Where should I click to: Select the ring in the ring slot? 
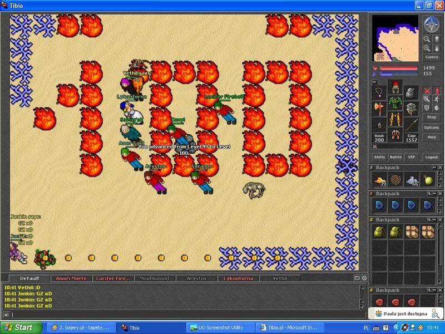click(x=379, y=125)
